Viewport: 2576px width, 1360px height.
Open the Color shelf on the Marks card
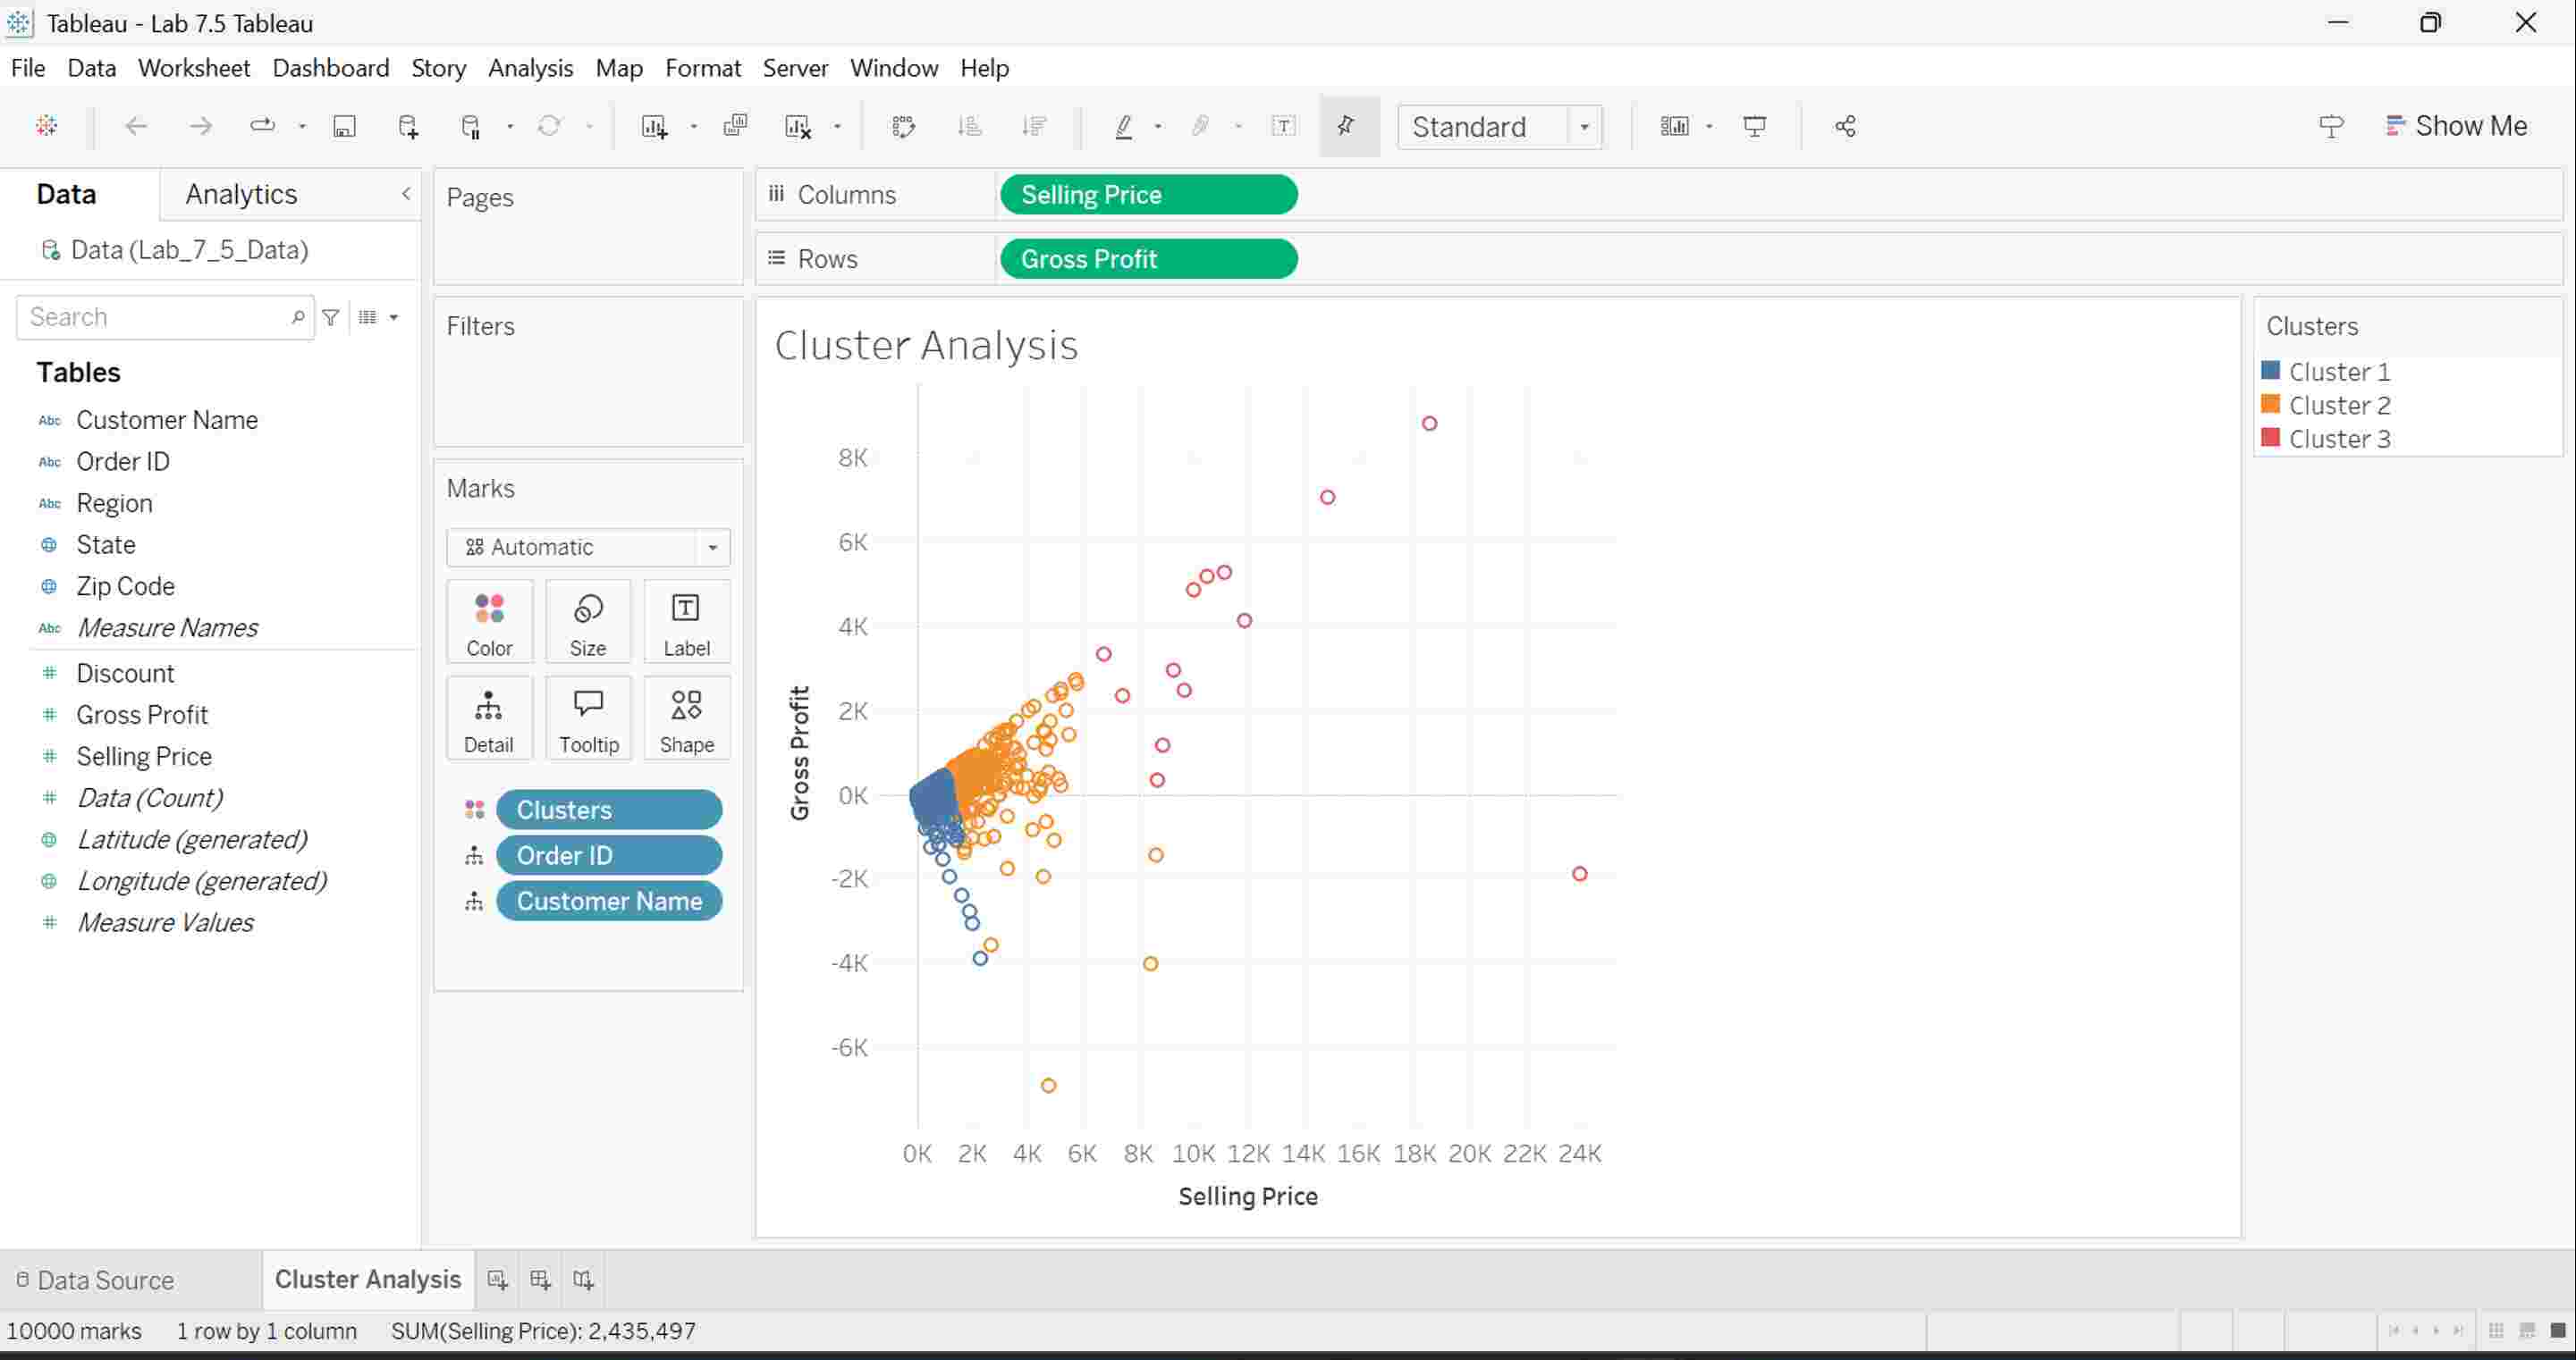click(489, 620)
